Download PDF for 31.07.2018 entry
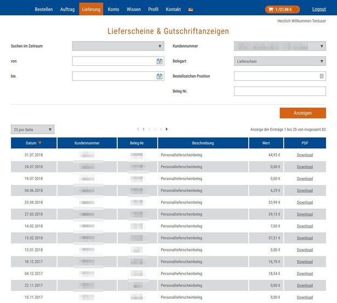Viewport: 337px width, 303px height. pos(305,155)
